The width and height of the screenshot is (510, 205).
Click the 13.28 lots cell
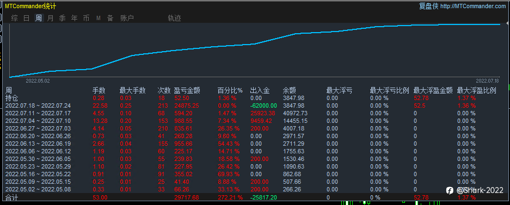pos(100,121)
